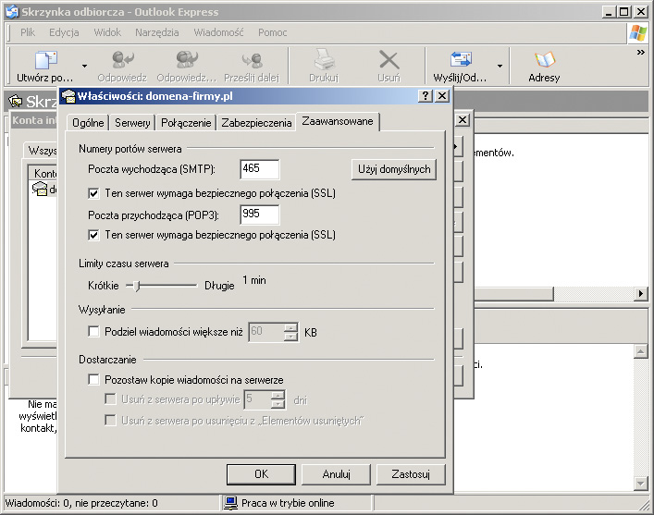Switch to the Ogólne tab
The height and width of the screenshot is (515, 654).
[x=88, y=123]
